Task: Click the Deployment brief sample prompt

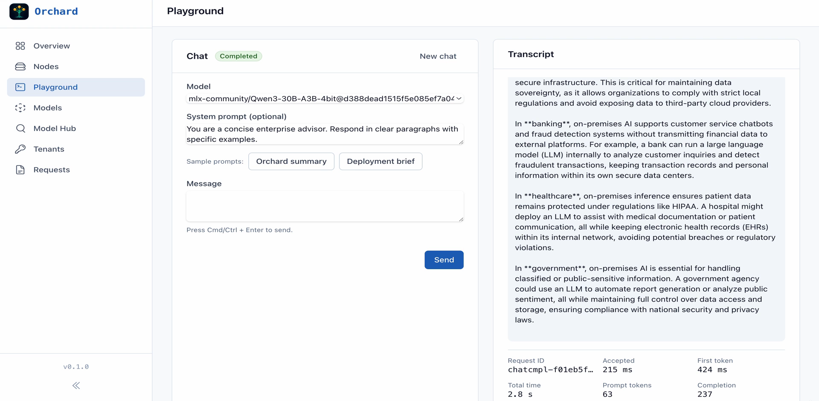Action: pyautogui.click(x=380, y=161)
